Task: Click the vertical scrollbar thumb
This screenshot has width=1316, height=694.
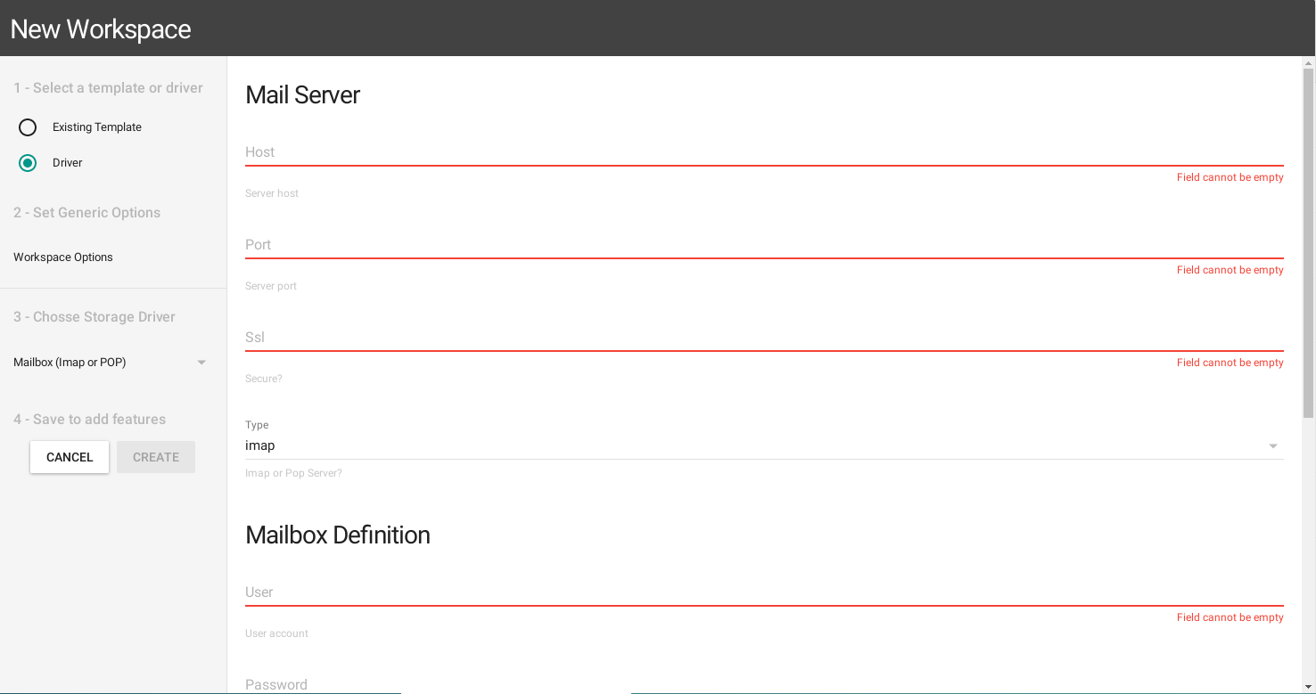Action: click(x=1308, y=242)
